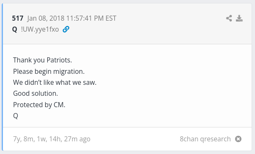
Task: Click the gray post header area
Action: [127, 24]
